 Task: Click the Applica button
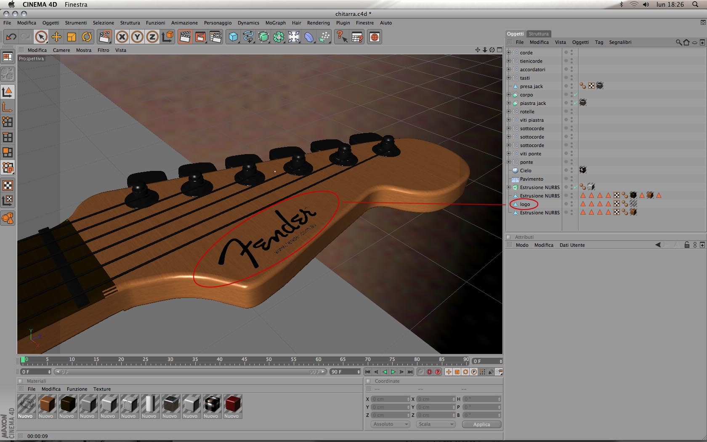[481, 424]
